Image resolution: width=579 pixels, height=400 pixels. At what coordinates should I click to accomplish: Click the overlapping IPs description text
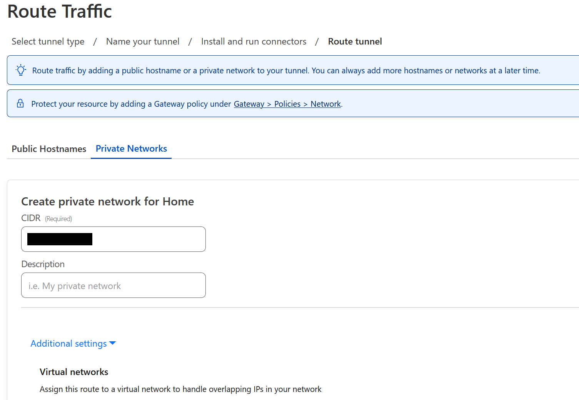[180, 389]
